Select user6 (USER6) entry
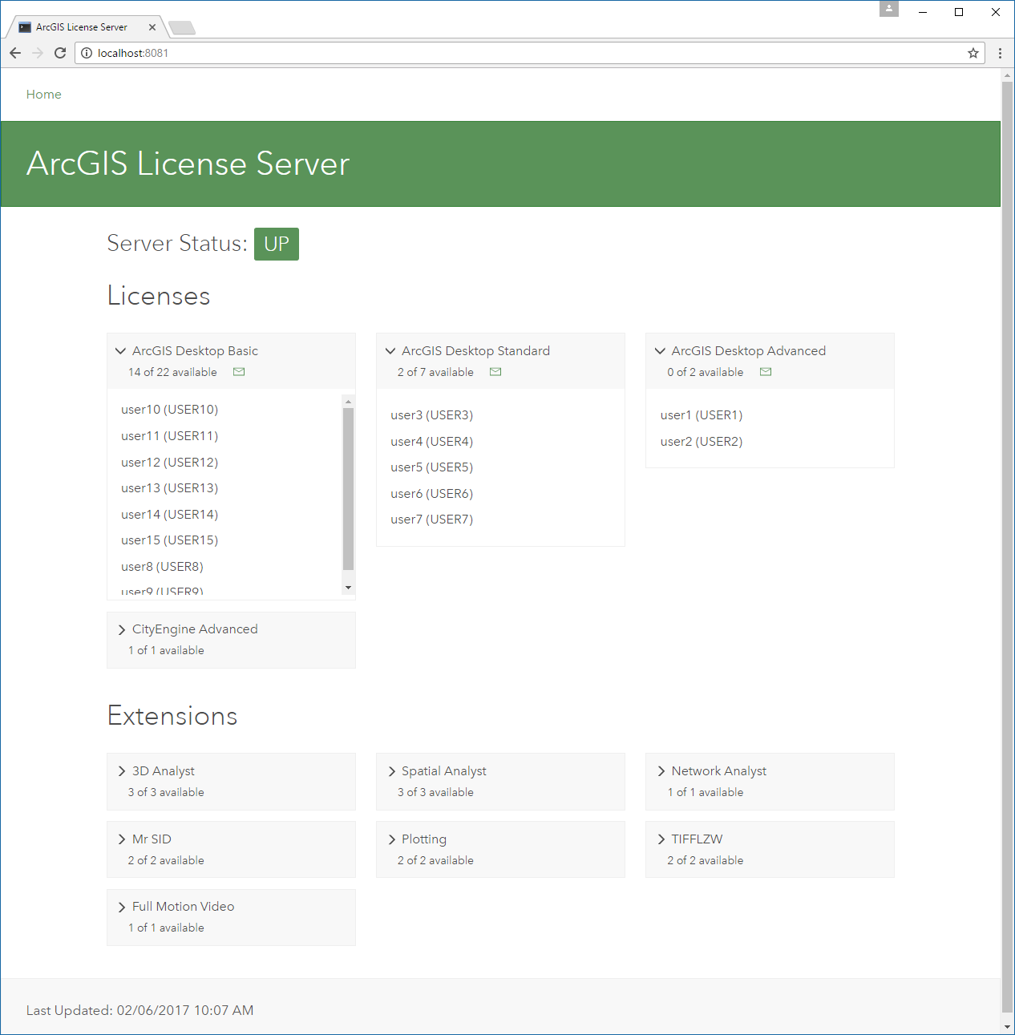The image size is (1015, 1035). [432, 494]
